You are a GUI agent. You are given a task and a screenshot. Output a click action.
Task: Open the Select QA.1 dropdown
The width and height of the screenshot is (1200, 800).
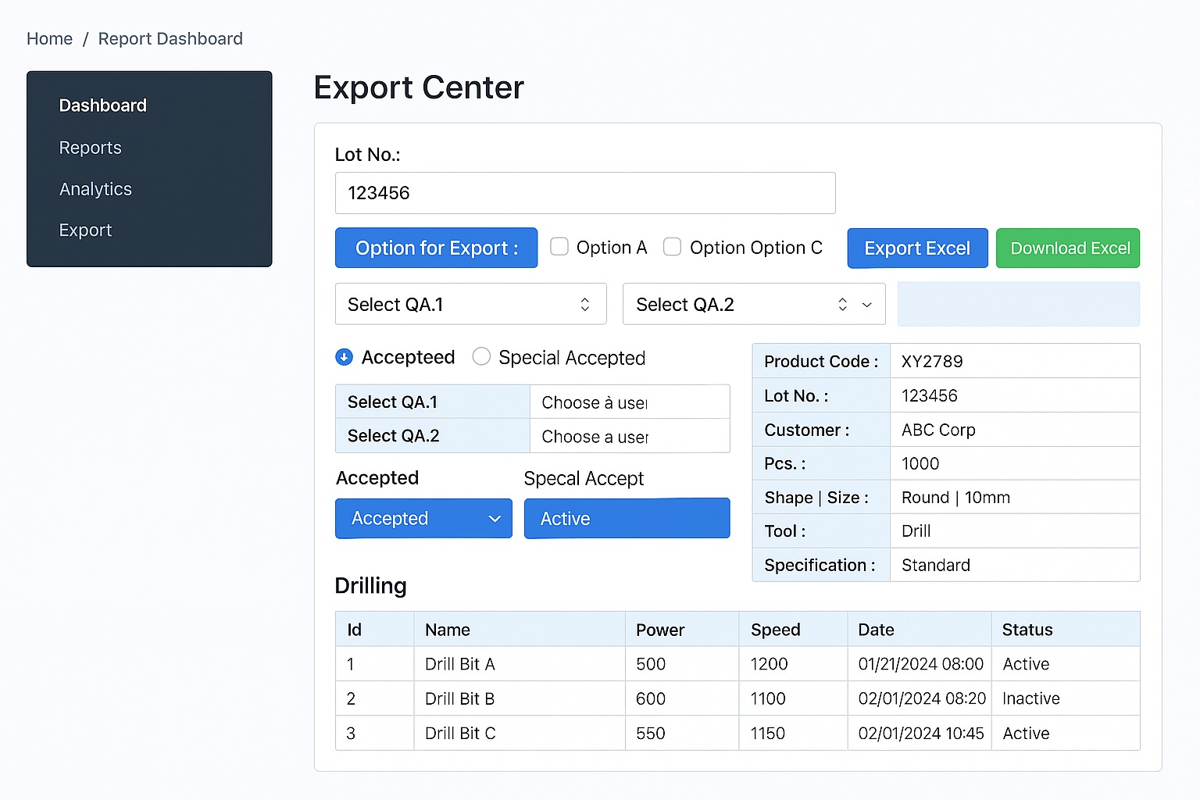(470, 305)
